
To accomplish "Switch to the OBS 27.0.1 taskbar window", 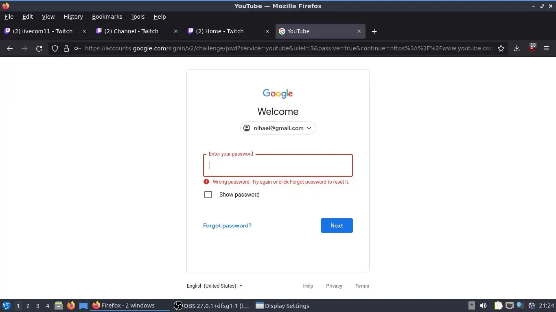I will (x=212, y=305).
